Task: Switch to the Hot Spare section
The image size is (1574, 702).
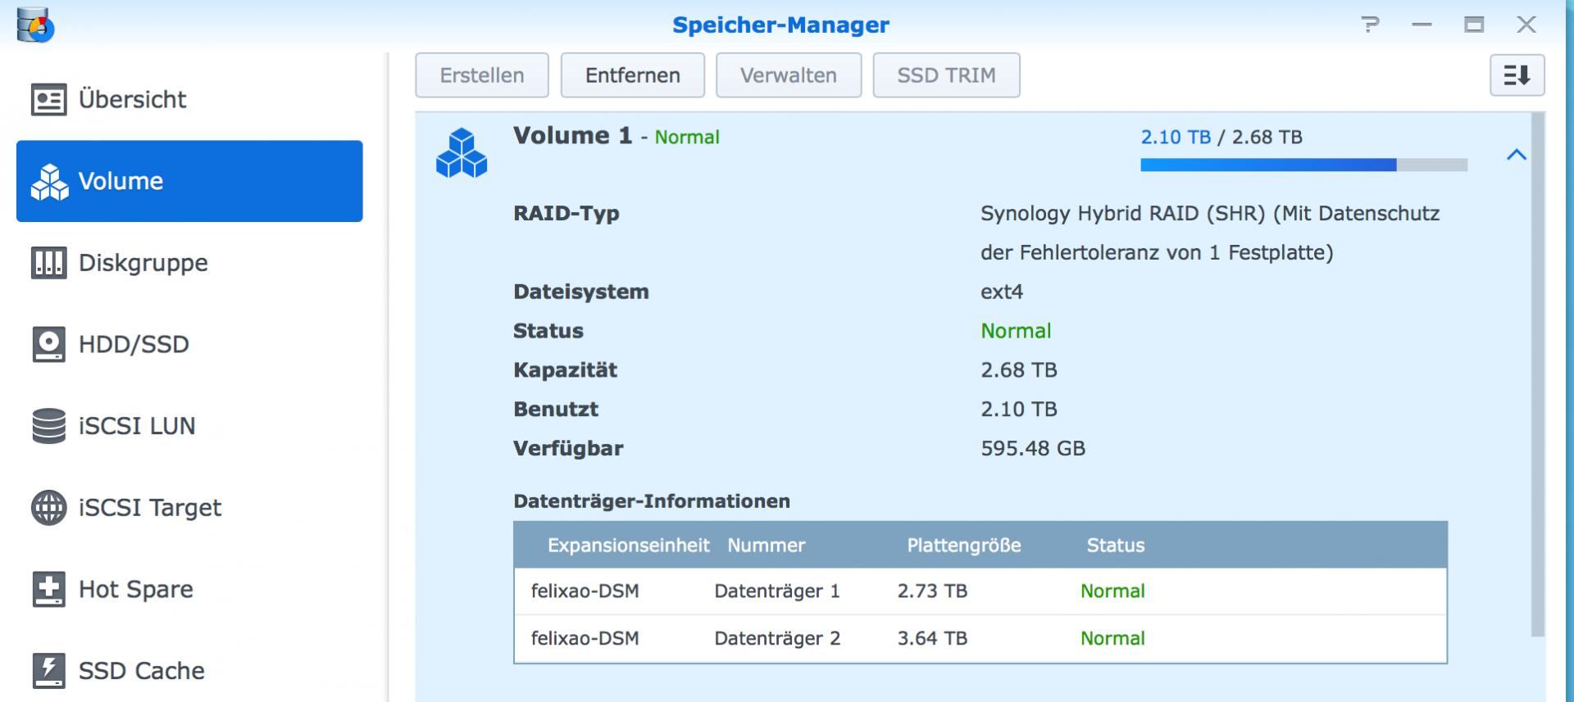Action: point(135,589)
